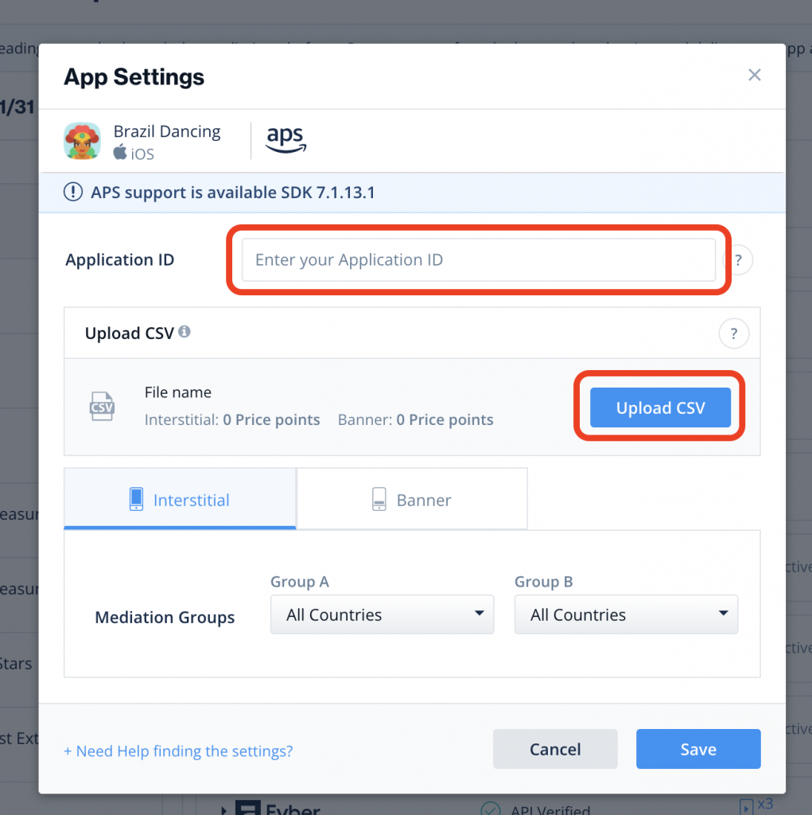
Task: Click inside the Application ID input field
Action: pos(477,259)
